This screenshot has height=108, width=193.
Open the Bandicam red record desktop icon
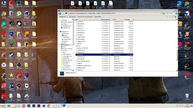point(19,86)
